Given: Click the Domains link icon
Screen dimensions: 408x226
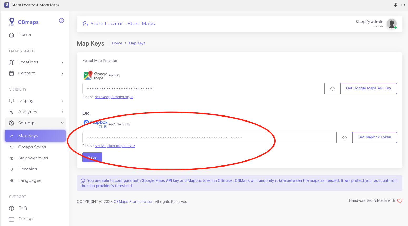Looking at the screenshot, I should pyautogui.click(x=12, y=169).
